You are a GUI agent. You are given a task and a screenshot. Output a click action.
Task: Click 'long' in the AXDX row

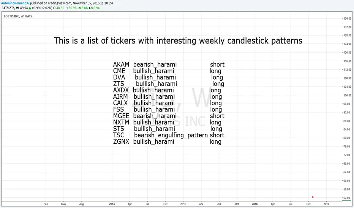click(x=215, y=91)
